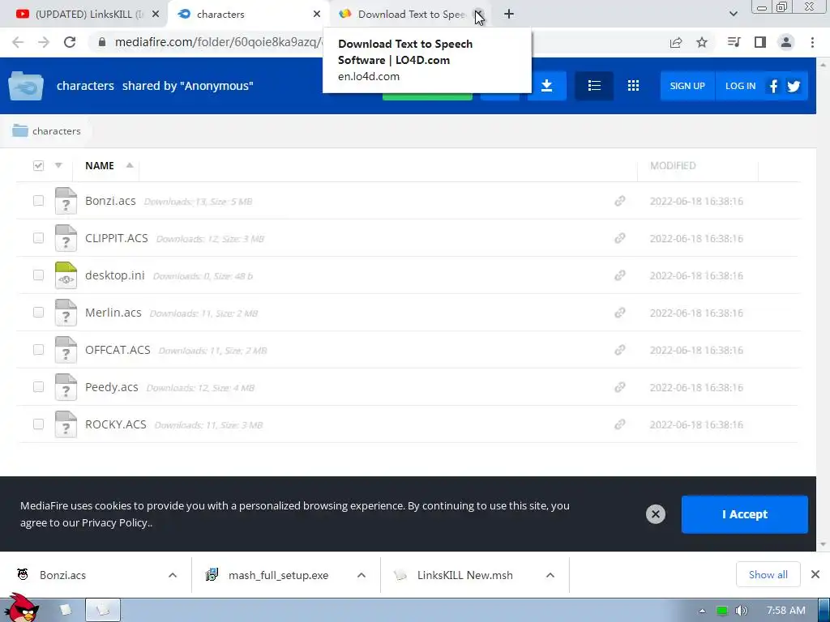The image size is (830, 622).
Task: Click the characters breadcrumb folder
Action: click(x=46, y=130)
